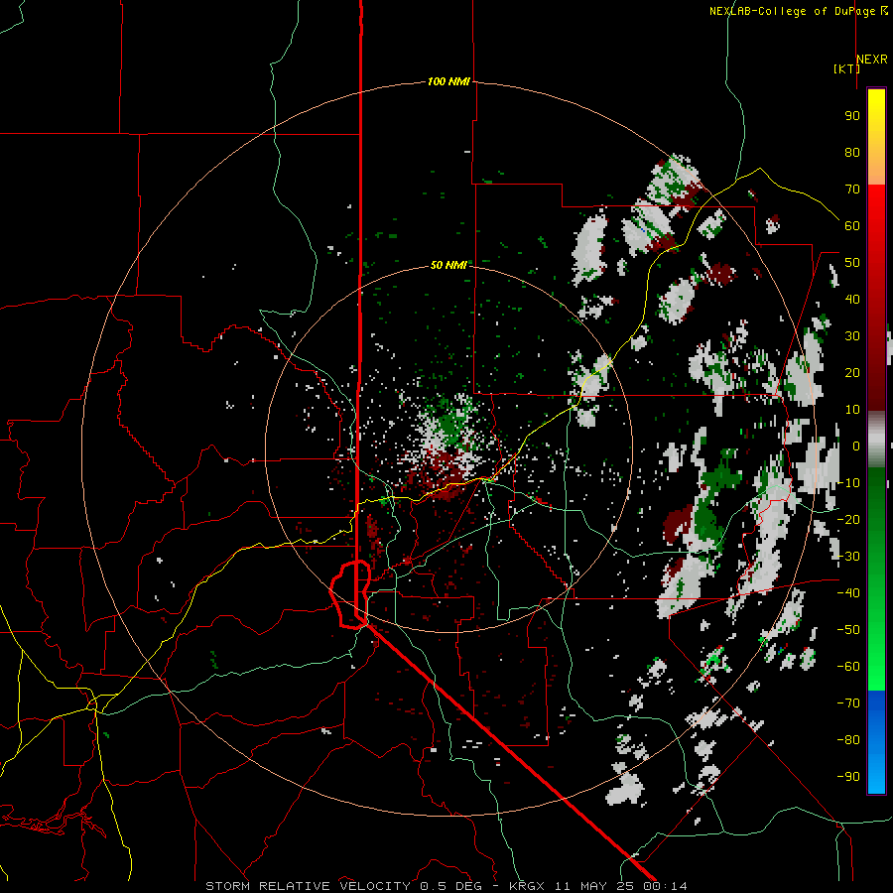Click the 100 NMI range ring label

point(448,82)
